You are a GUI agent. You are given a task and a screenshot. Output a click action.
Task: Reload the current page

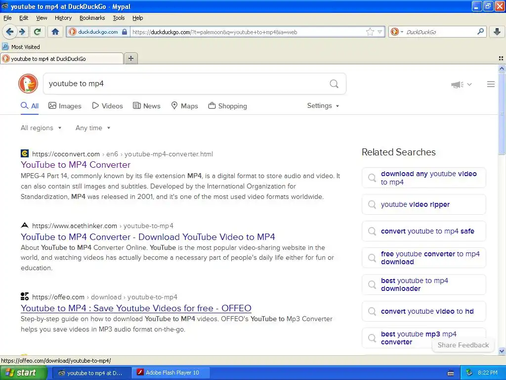(x=38, y=32)
